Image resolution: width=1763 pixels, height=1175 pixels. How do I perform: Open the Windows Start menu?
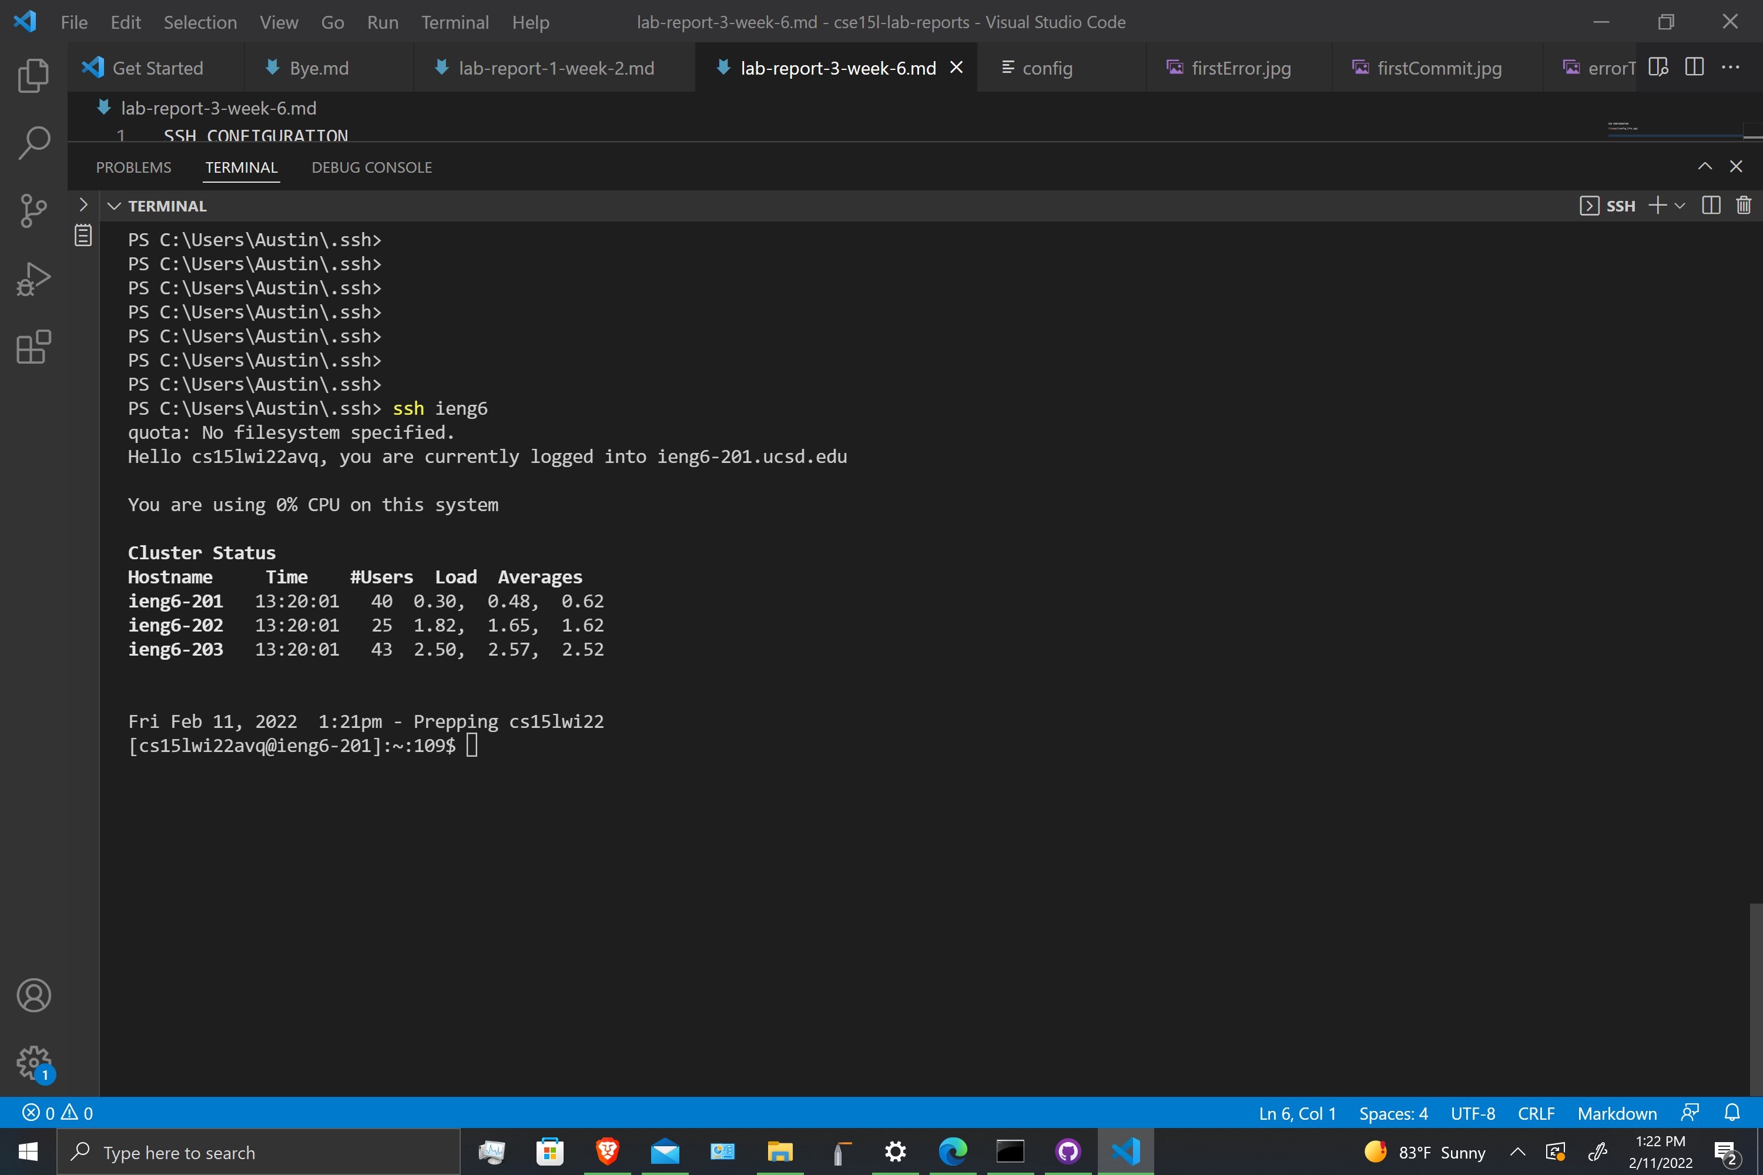pyautogui.click(x=28, y=1151)
